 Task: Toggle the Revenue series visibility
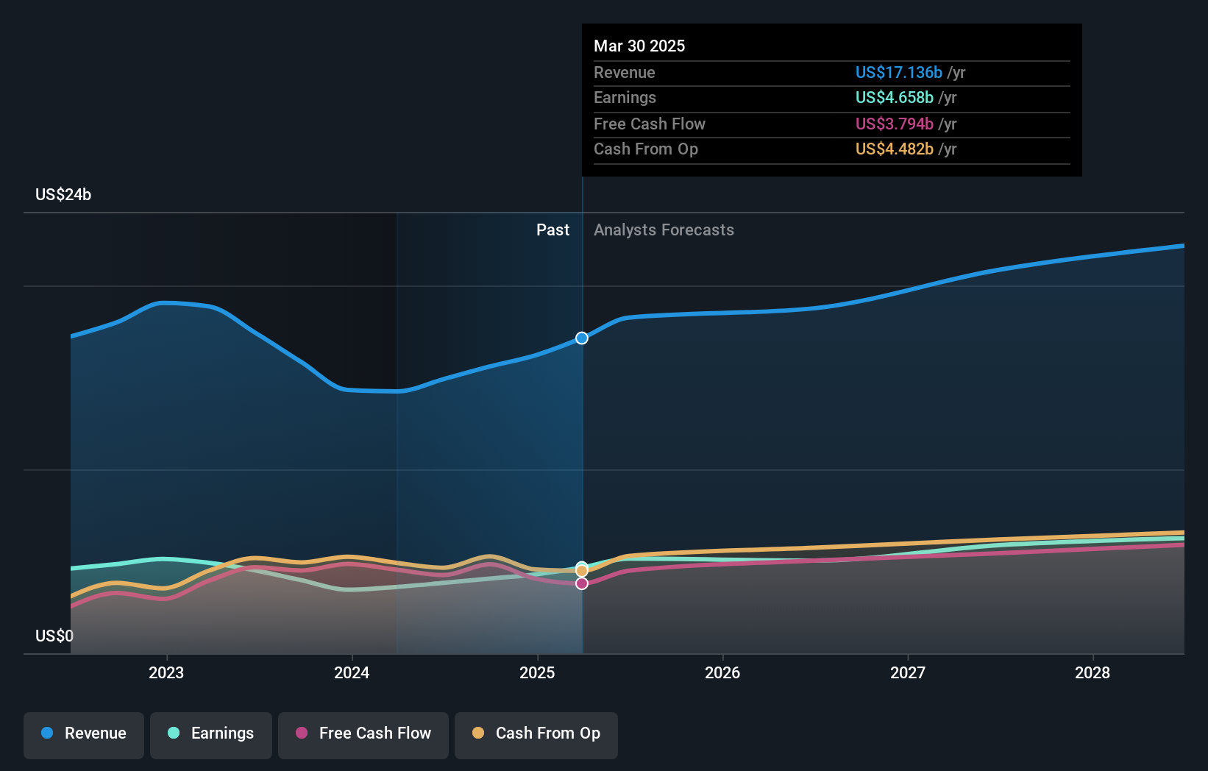tap(83, 735)
